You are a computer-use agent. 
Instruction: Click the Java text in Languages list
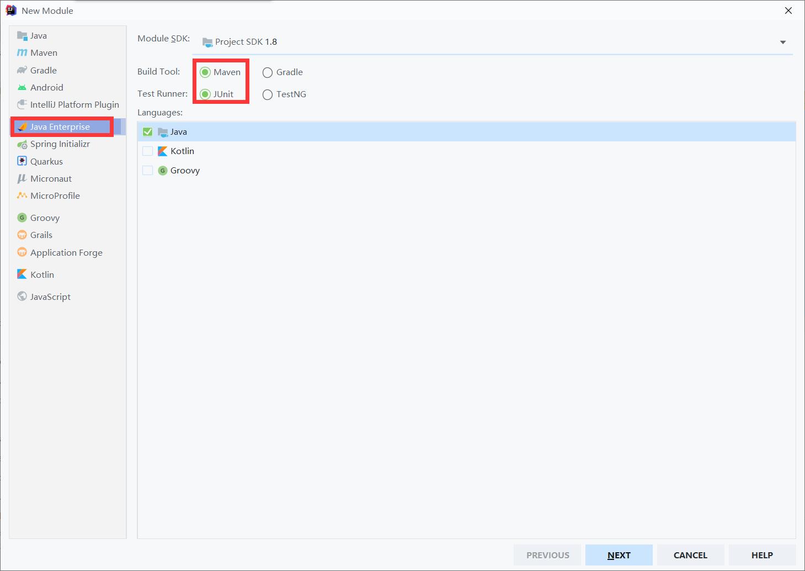(x=179, y=132)
